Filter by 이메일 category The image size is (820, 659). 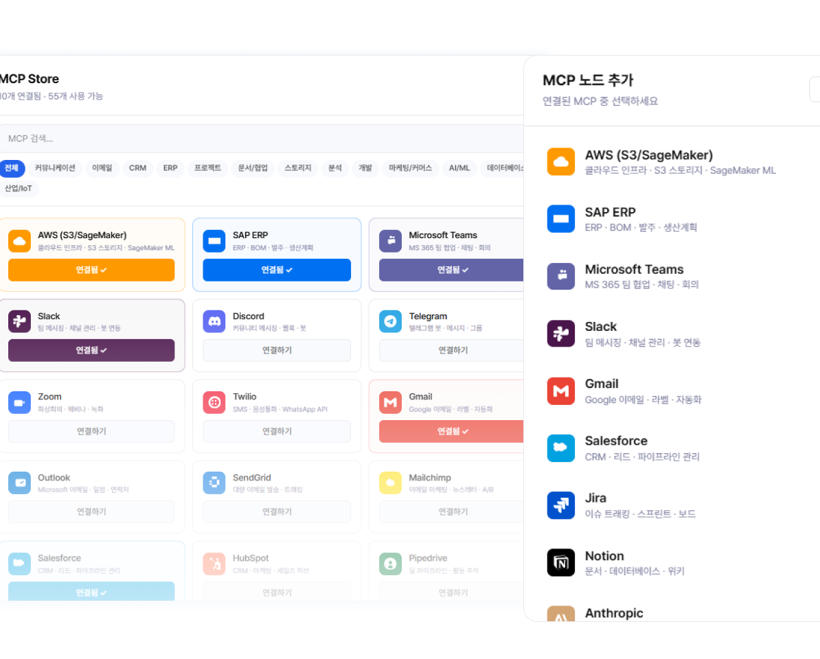pos(102,167)
